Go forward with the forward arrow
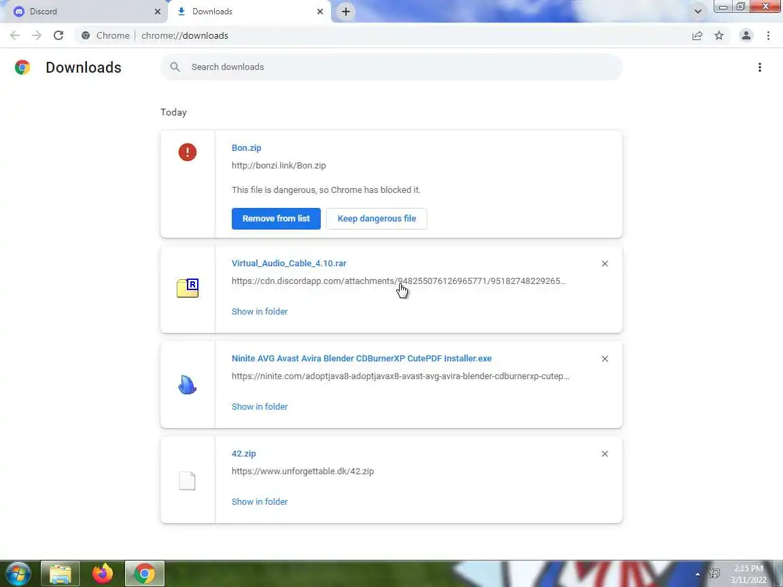 [37, 35]
